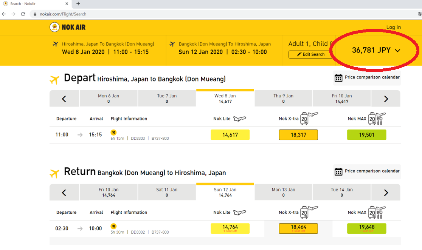Click the Nok X-tra luggage icon in the Depart table

[309, 118]
